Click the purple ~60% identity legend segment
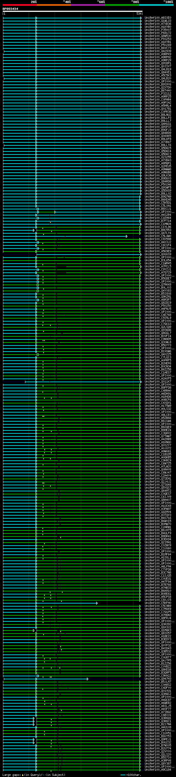The image size is (176, 777). click(x=88, y=5)
